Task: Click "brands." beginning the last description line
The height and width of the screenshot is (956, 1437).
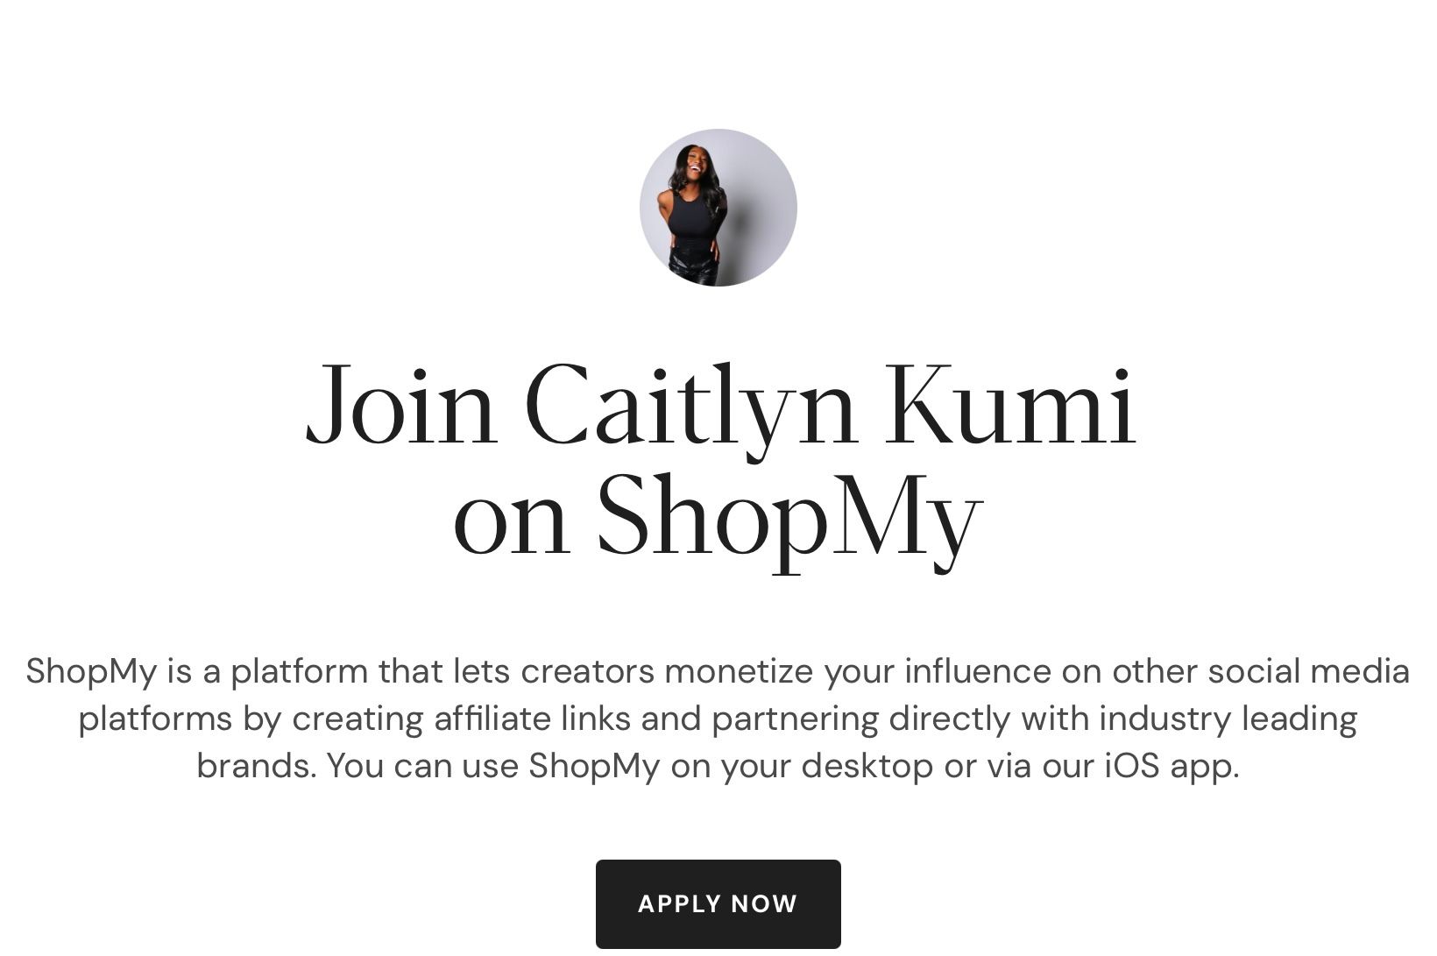Action: [x=256, y=766]
